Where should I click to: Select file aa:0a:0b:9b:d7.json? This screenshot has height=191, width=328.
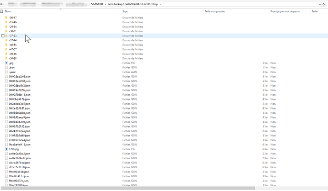click(x=20, y=158)
